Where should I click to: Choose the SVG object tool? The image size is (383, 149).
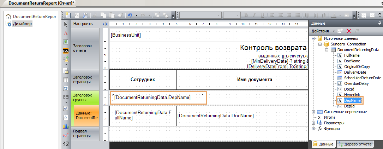click(65, 51)
